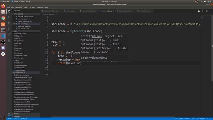
Task: Open notifications bell in status bar
Action: (x=210, y=119)
